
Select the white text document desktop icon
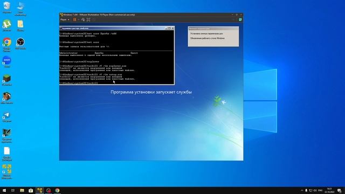[x=7, y=154]
